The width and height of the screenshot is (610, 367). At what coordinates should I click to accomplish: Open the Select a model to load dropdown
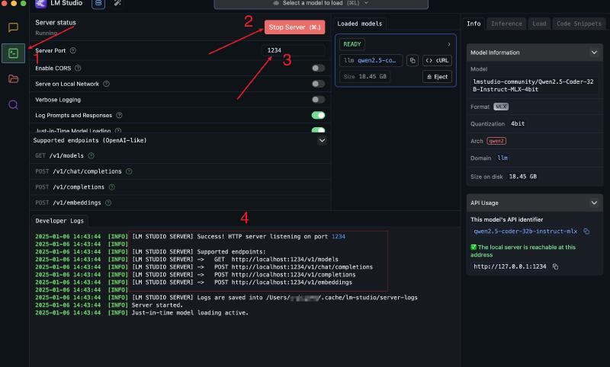pyautogui.click(x=321, y=4)
